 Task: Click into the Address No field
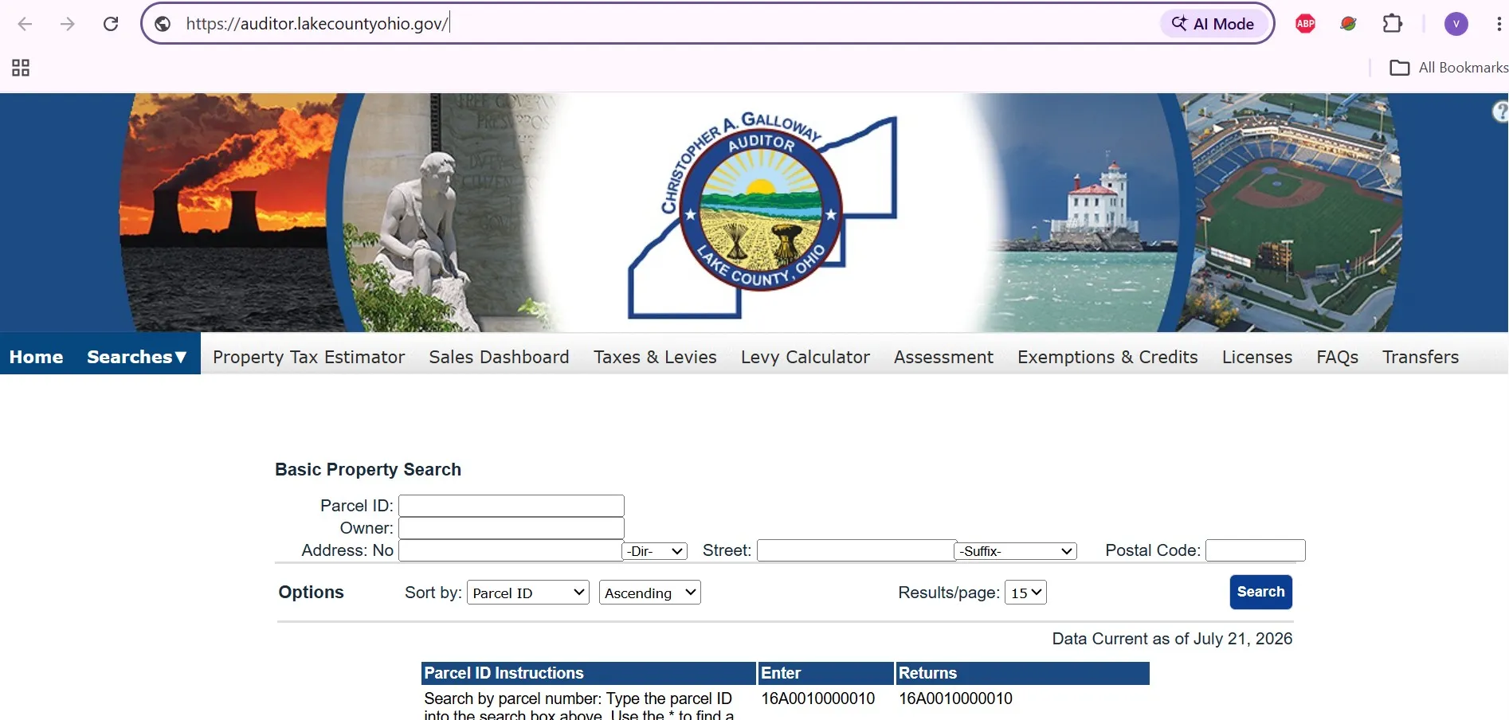(511, 550)
